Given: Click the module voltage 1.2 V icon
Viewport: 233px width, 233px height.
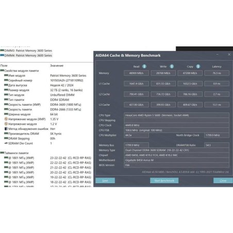Looking at the screenshot, I should pos(6,124).
